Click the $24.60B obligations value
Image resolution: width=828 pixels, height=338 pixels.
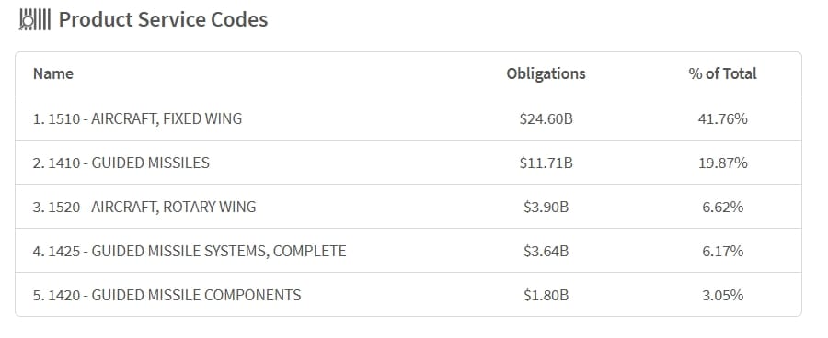tap(546, 119)
